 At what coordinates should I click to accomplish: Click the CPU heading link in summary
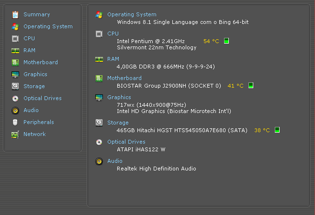113,34
